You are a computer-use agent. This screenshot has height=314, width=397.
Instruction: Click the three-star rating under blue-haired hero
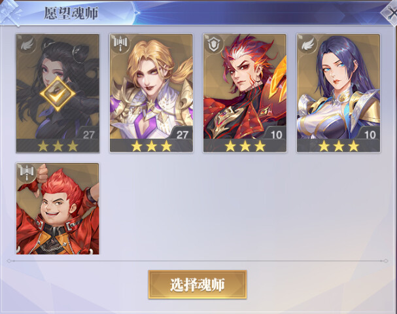click(339, 146)
